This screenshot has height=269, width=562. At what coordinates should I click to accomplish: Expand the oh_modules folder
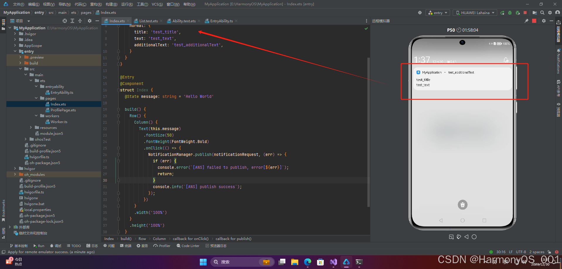15,174
